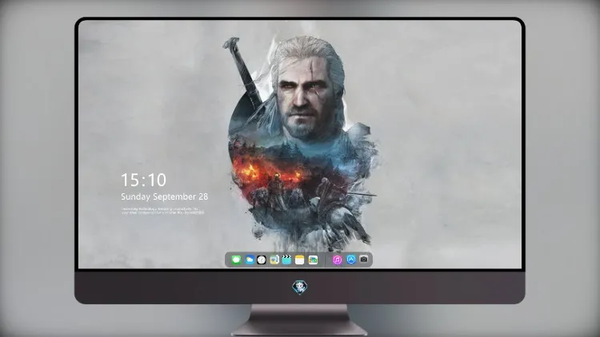Open the Weather app in the dock
Screen dimensions: 600x337
tap(250, 260)
